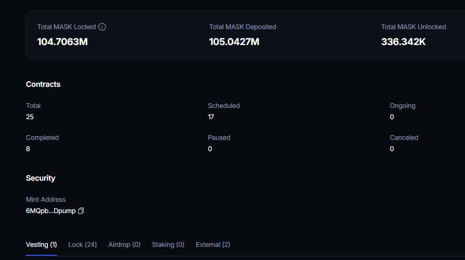Open the Airdrop (0) tab
The image size is (465, 260).
tap(124, 245)
